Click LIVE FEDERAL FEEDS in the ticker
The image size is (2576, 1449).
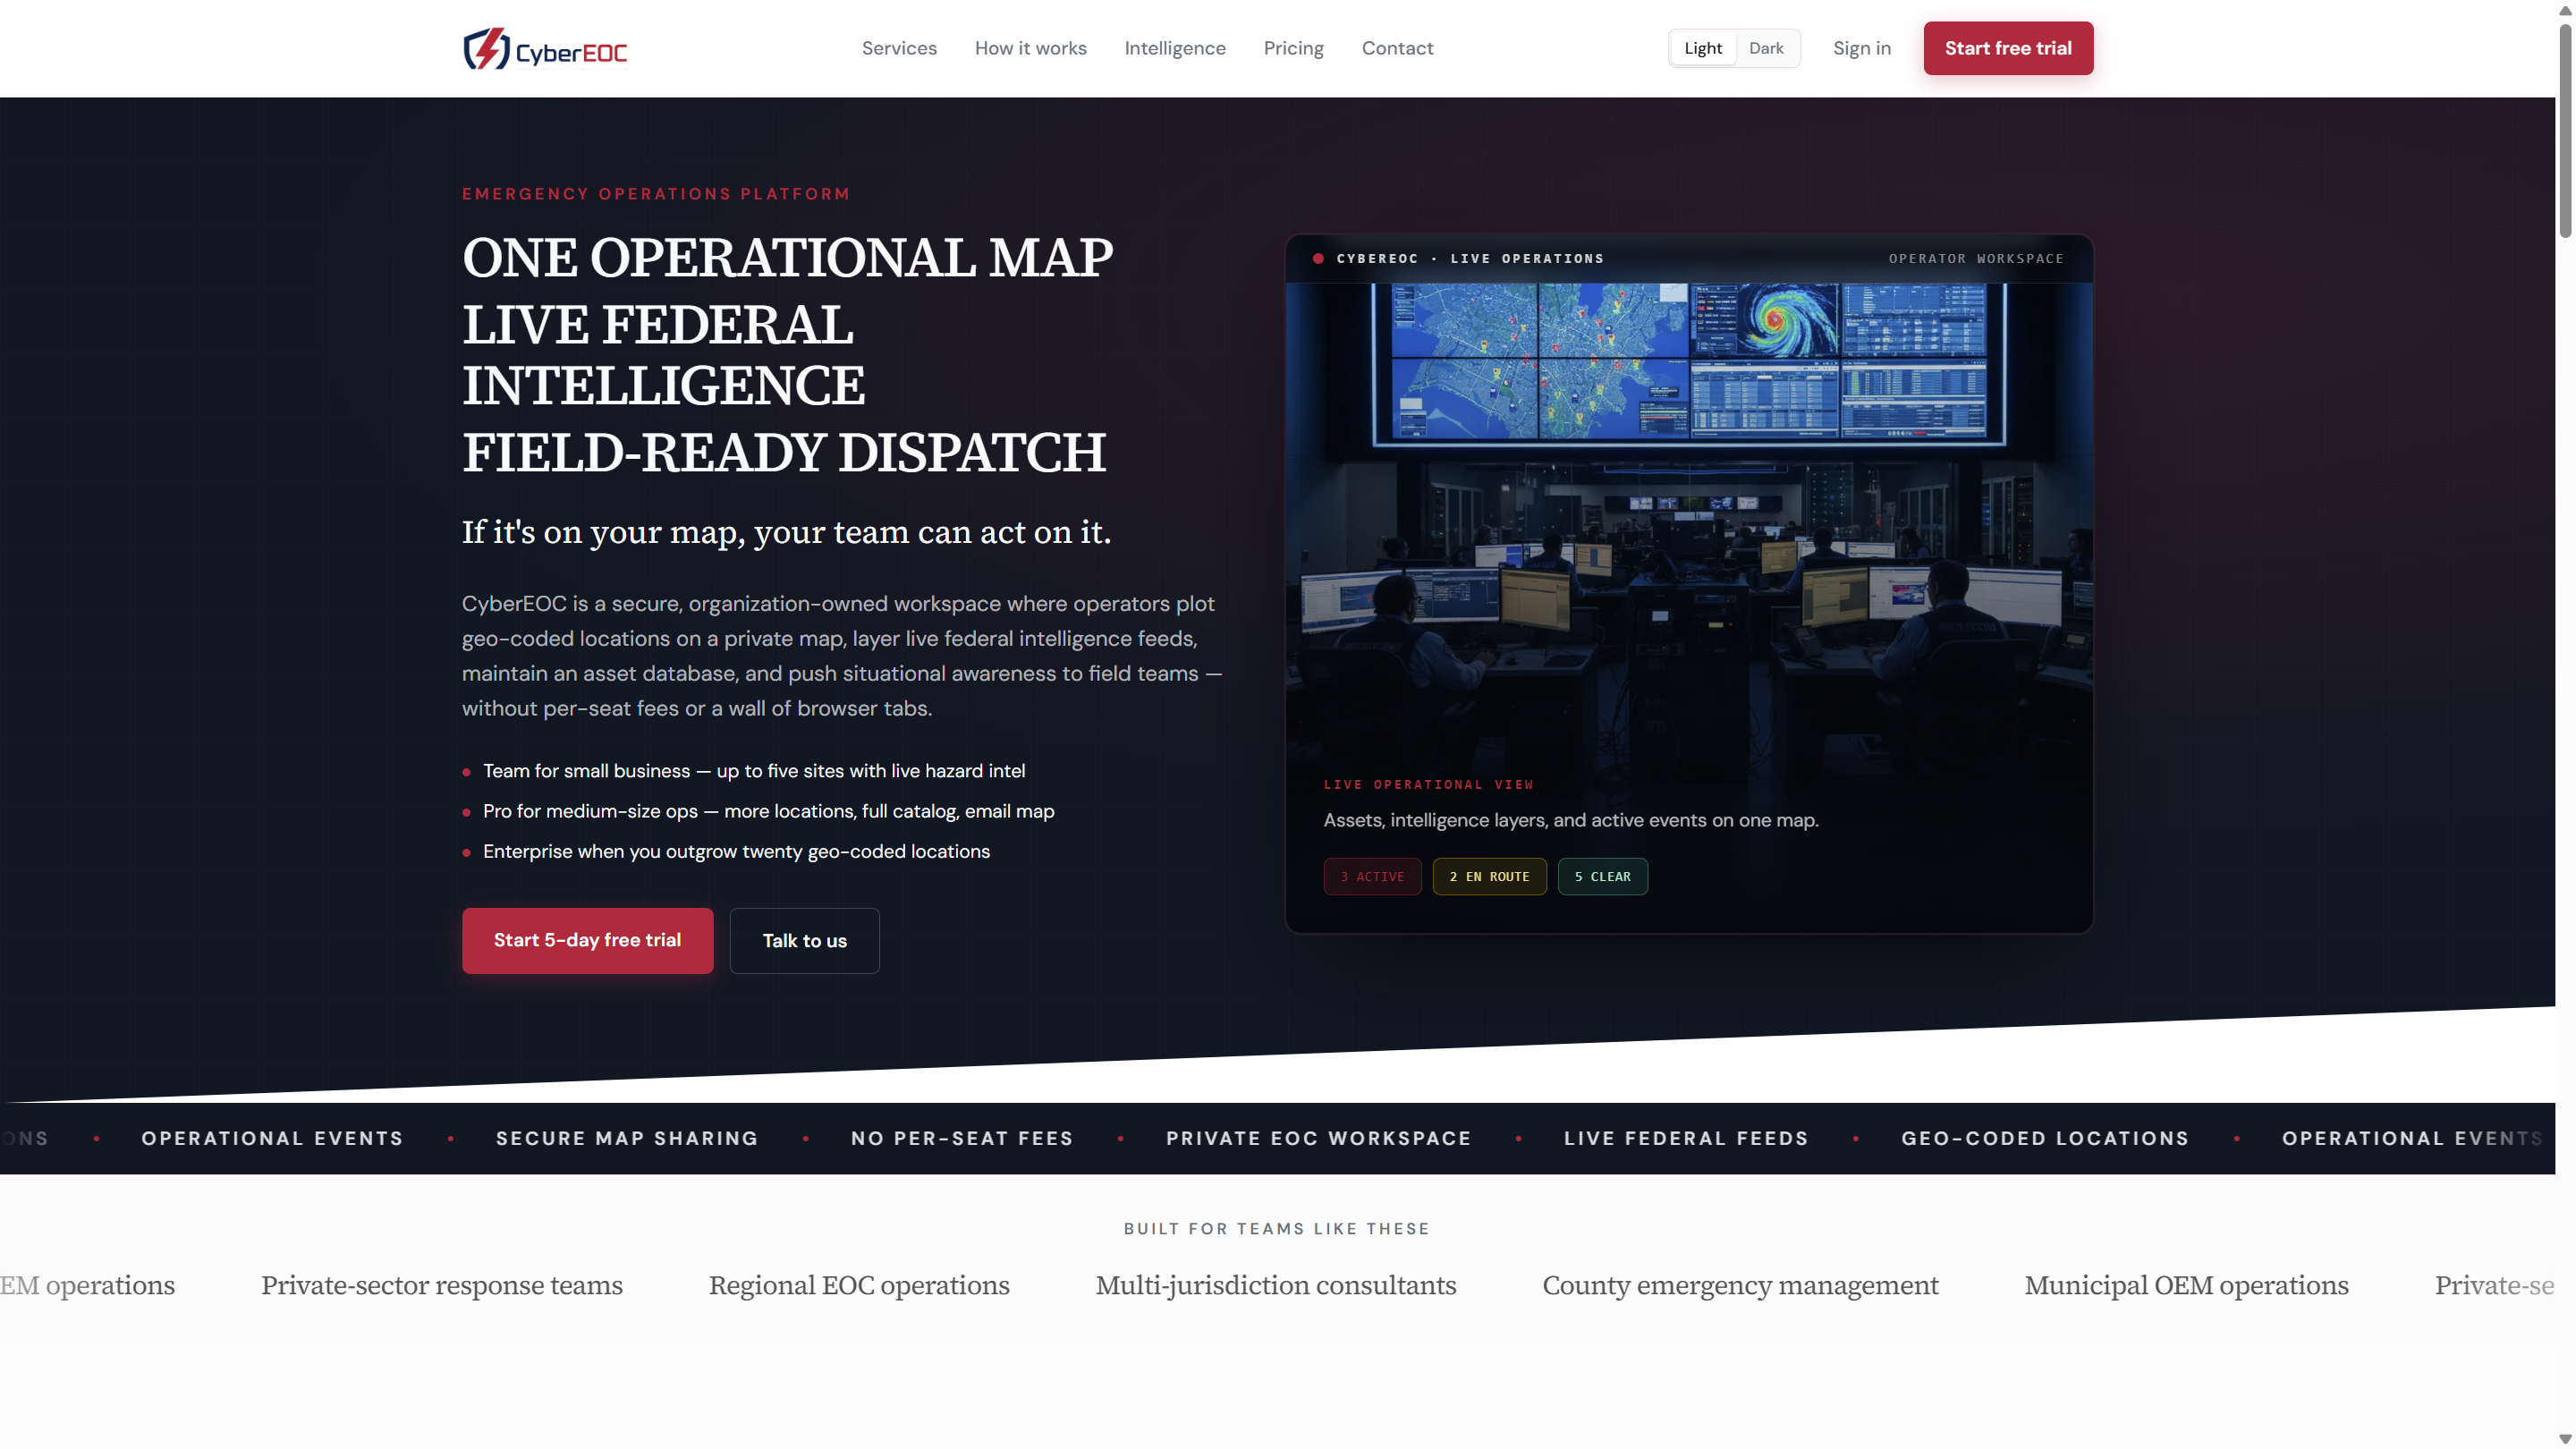point(1686,1138)
